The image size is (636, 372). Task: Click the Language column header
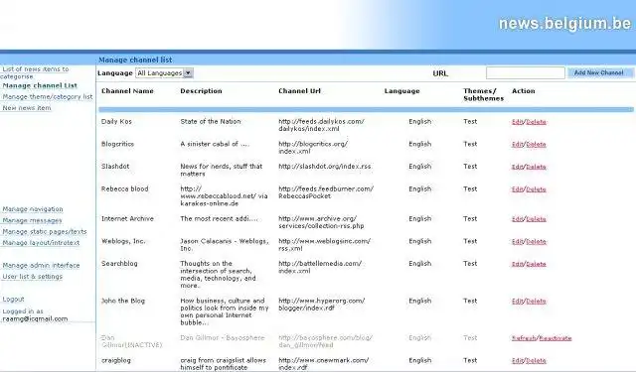coord(401,91)
